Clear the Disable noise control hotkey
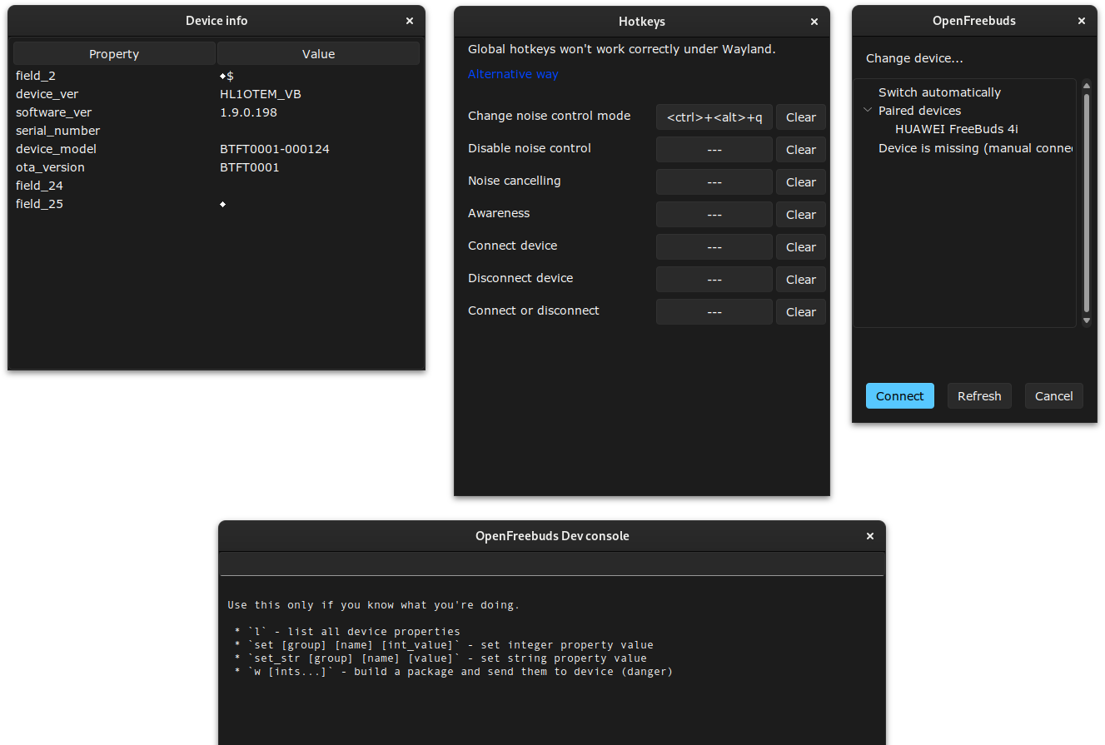 click(x=801, y=150)
